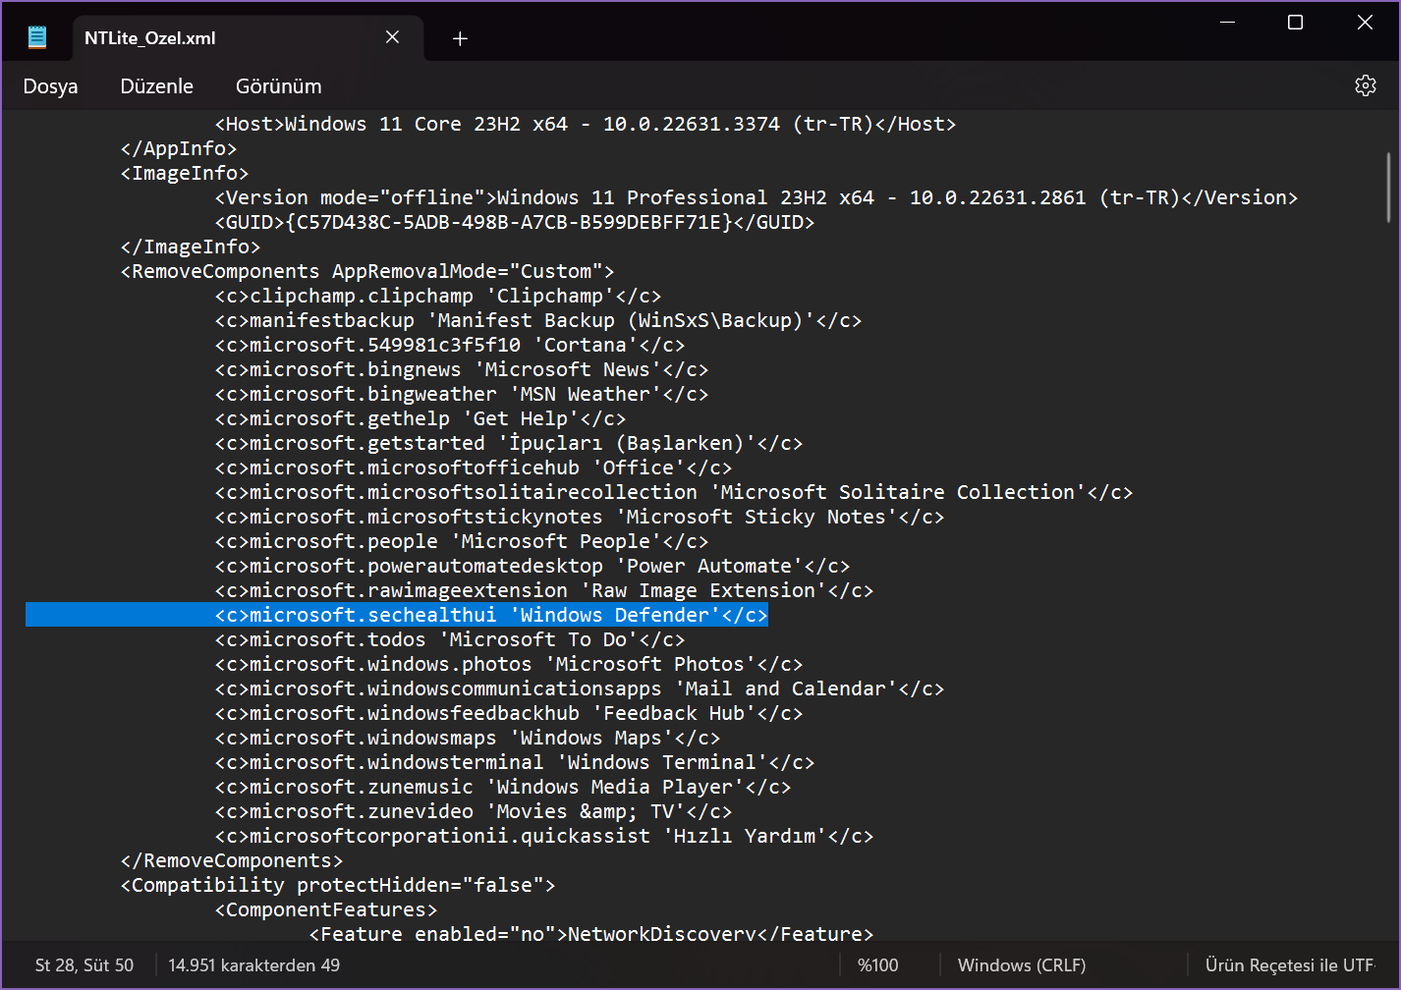
Task: Click the NetworkDiscovery feature line
Action: 591,933
